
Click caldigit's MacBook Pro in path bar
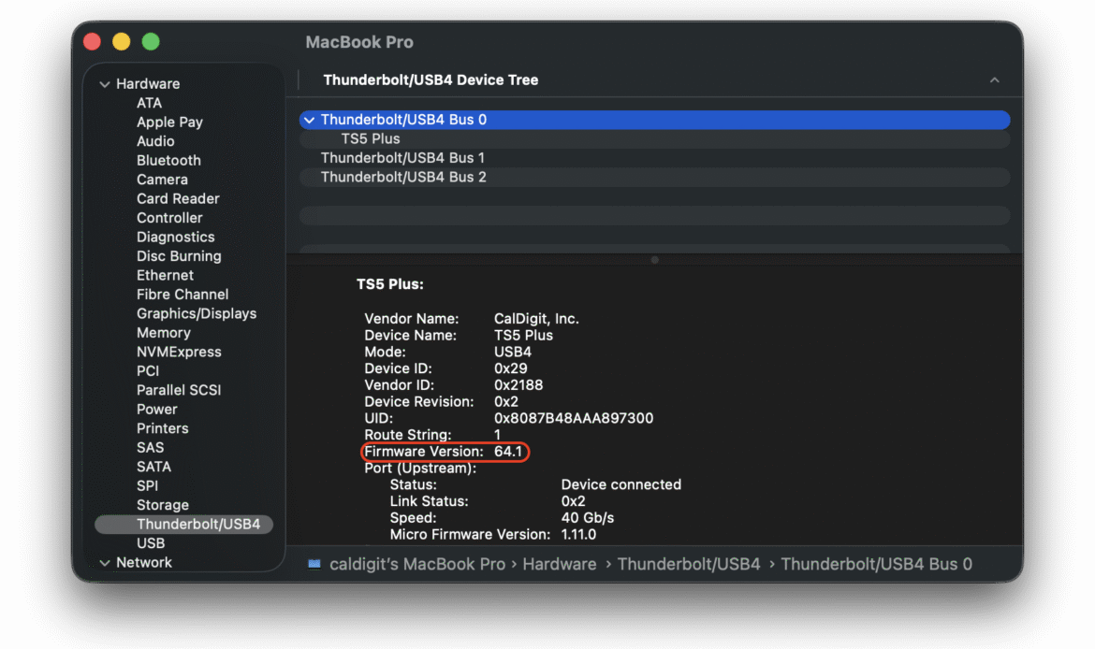[x=417, y=564]
